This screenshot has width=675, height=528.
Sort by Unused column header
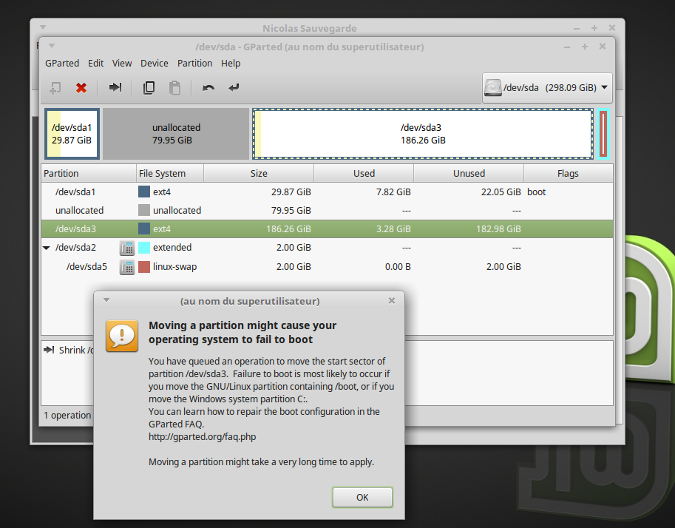pos(469,173)
